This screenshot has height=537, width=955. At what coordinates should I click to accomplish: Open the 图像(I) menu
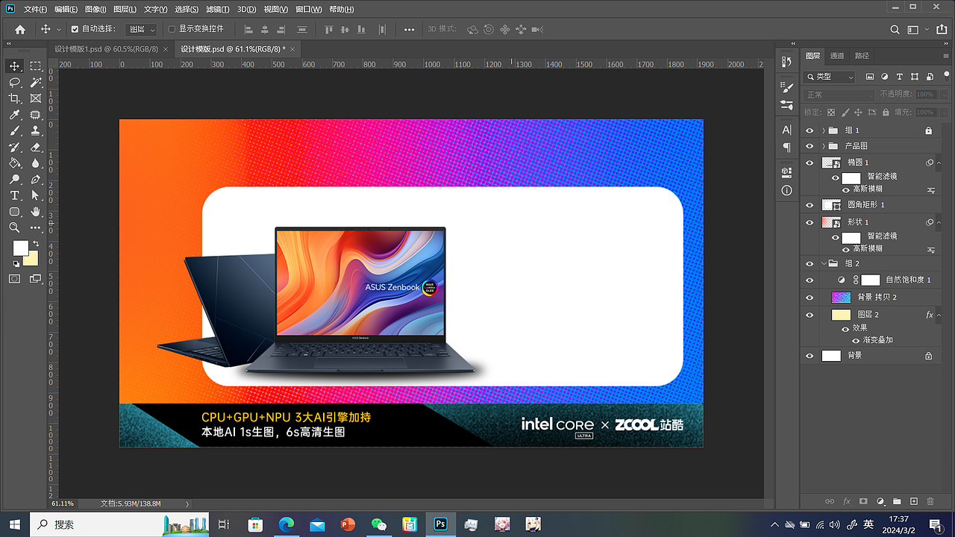[x=96, y=10]
